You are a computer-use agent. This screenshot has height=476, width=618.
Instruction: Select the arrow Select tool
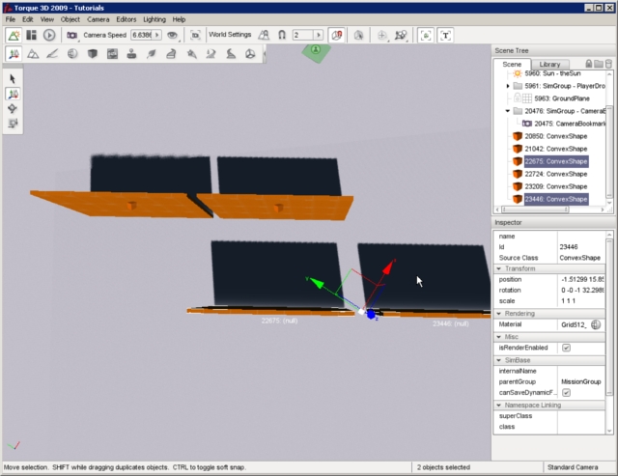(x=13, y=78)
